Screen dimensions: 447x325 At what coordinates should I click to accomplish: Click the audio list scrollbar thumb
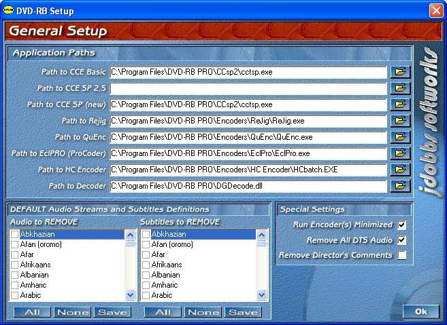[x=130, y=244]
